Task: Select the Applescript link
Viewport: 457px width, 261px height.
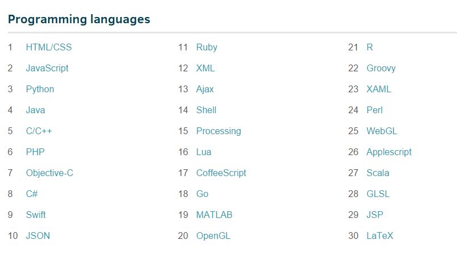Action: point(389,152)
